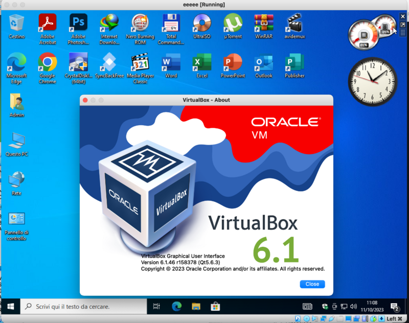This screenshot has height=323, width=409.
Task: Click the gadget drag-handle grid icon
Action: pos(403,33)
